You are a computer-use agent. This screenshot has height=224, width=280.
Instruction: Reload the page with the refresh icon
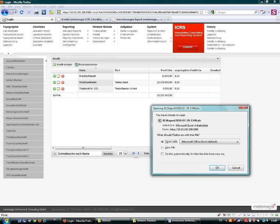pos(22,12)
